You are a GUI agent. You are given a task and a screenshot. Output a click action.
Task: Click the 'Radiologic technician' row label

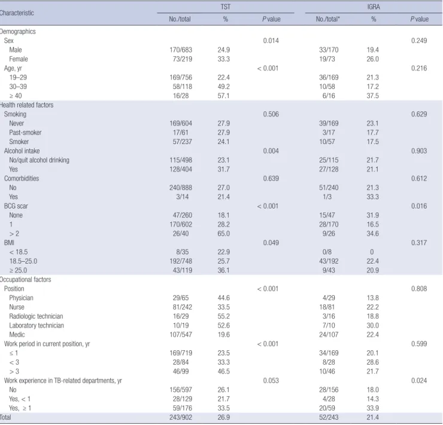[36, 316]
